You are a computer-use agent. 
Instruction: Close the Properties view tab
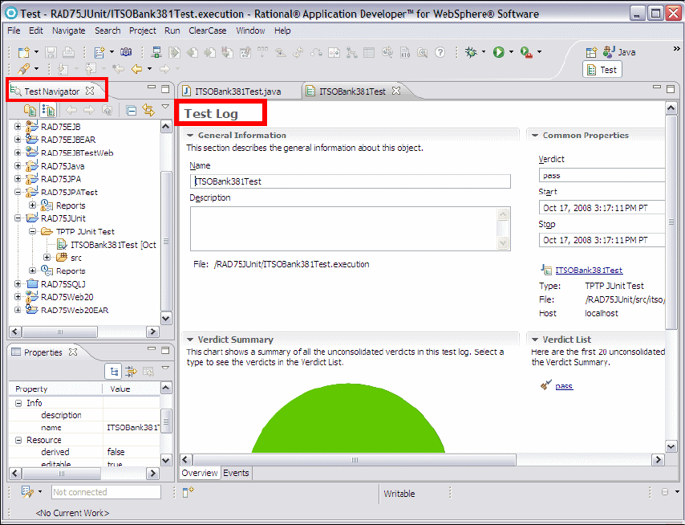tap(73, 352)
